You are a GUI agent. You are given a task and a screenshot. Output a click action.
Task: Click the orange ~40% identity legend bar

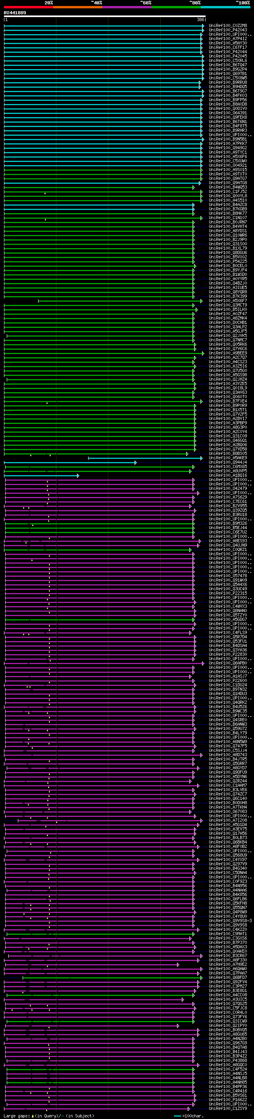coord(78,7)
